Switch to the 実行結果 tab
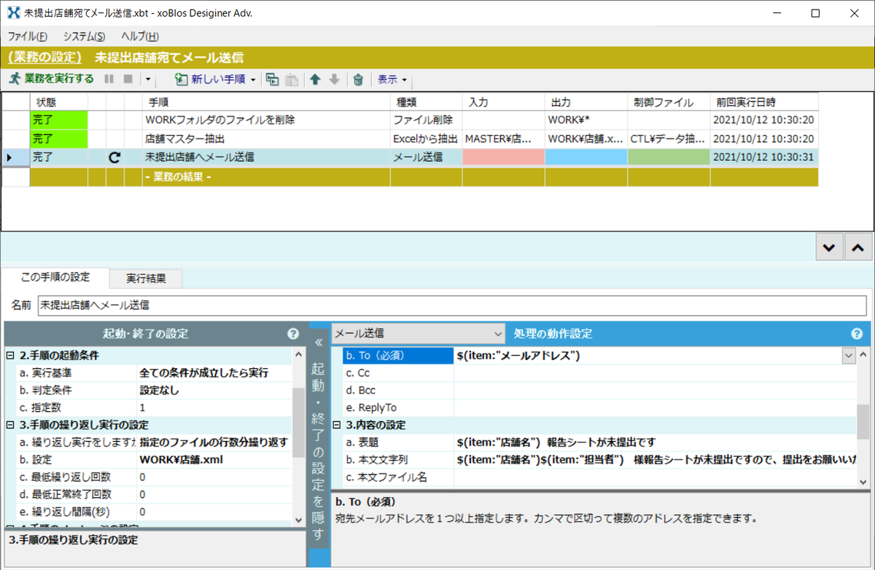The width and height of the screenshot is (875, 570). 146,278
